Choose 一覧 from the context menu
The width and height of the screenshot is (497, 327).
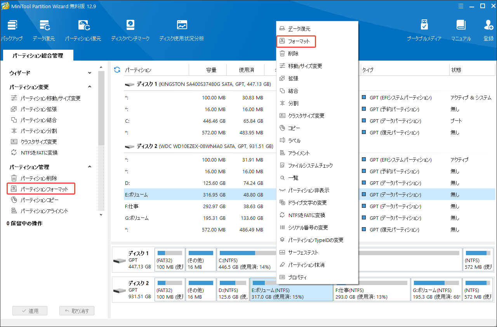[317, 178]
